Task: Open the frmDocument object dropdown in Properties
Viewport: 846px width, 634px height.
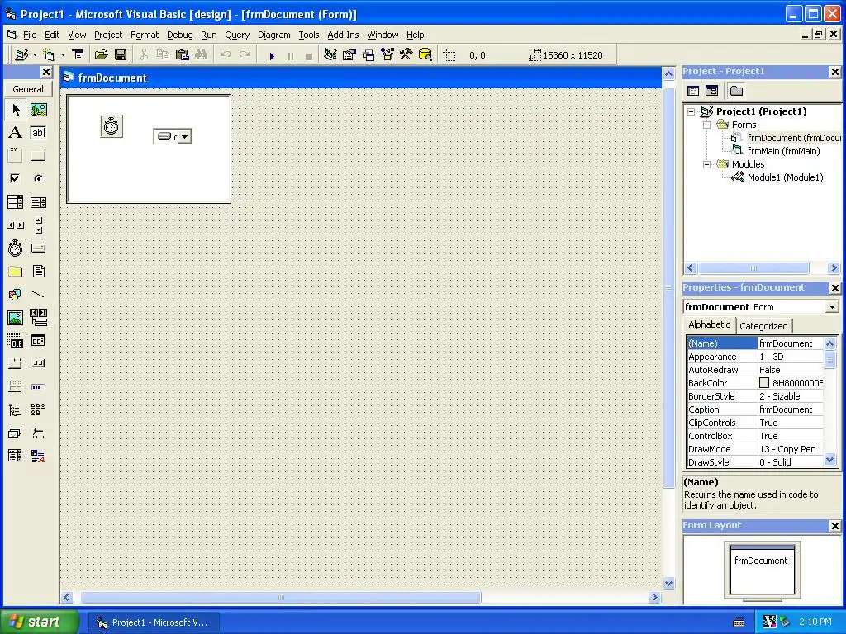Action: [832, 307]
